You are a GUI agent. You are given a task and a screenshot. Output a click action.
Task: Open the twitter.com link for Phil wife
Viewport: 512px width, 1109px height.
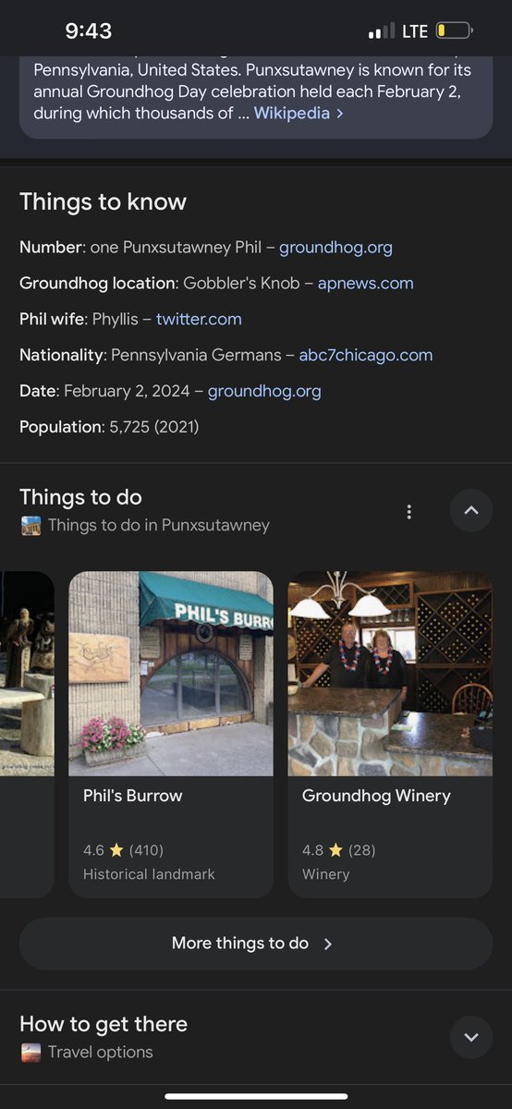(x=199, y=319)
